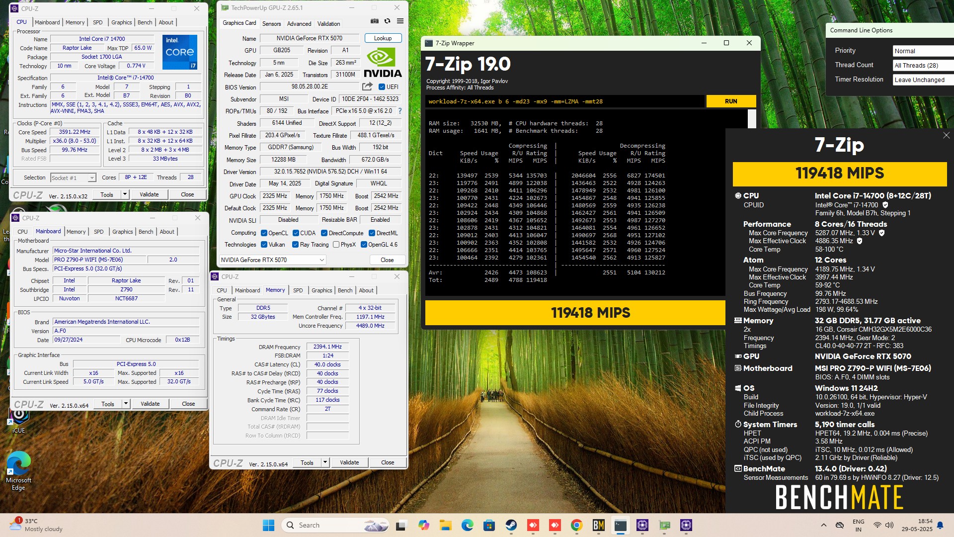The image size is (954, 537).
Task: Take a GPU-Z screenshot with the camera icon
Action: click(x=375, y=21)
